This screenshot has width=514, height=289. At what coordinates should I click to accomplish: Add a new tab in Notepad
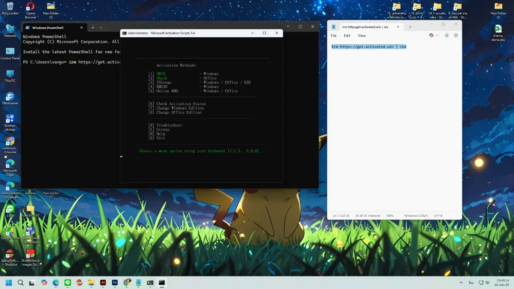pyautogui.click(x=410, y=27)
